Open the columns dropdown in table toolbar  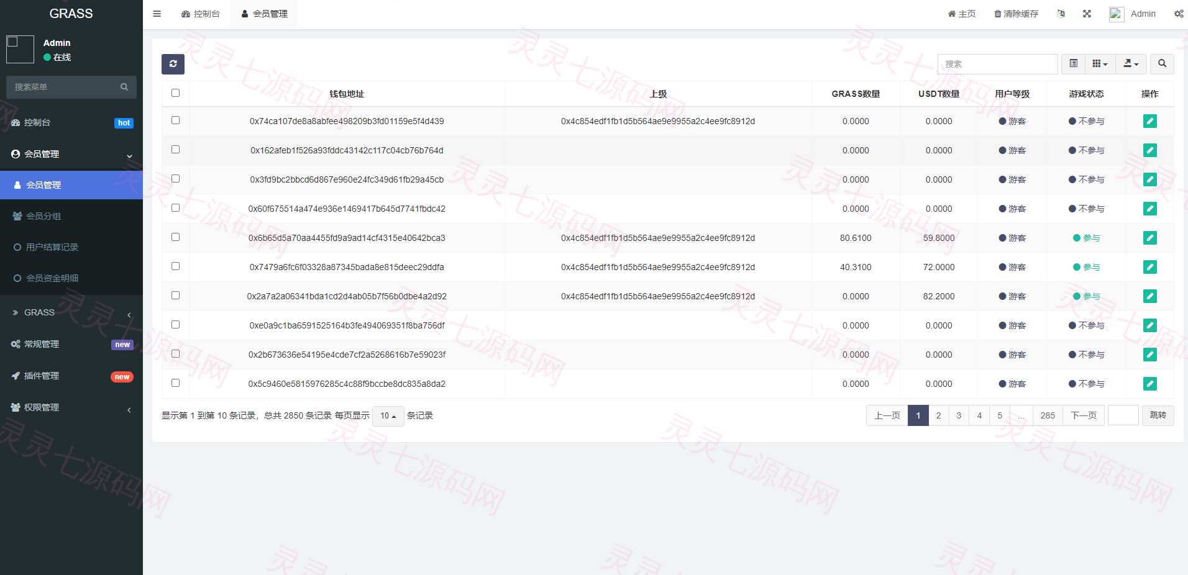tap(1100, 64)
